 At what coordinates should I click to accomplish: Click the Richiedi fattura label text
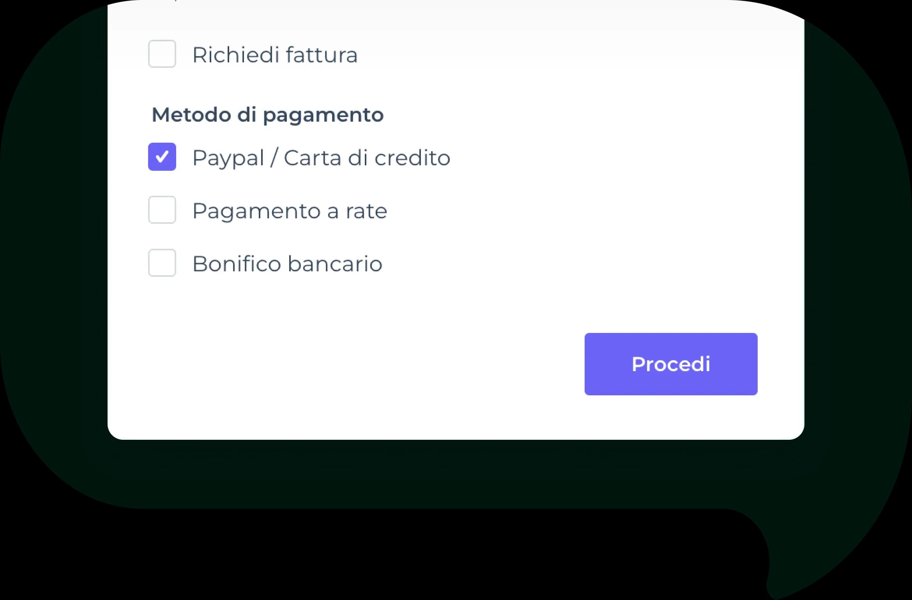275,55
